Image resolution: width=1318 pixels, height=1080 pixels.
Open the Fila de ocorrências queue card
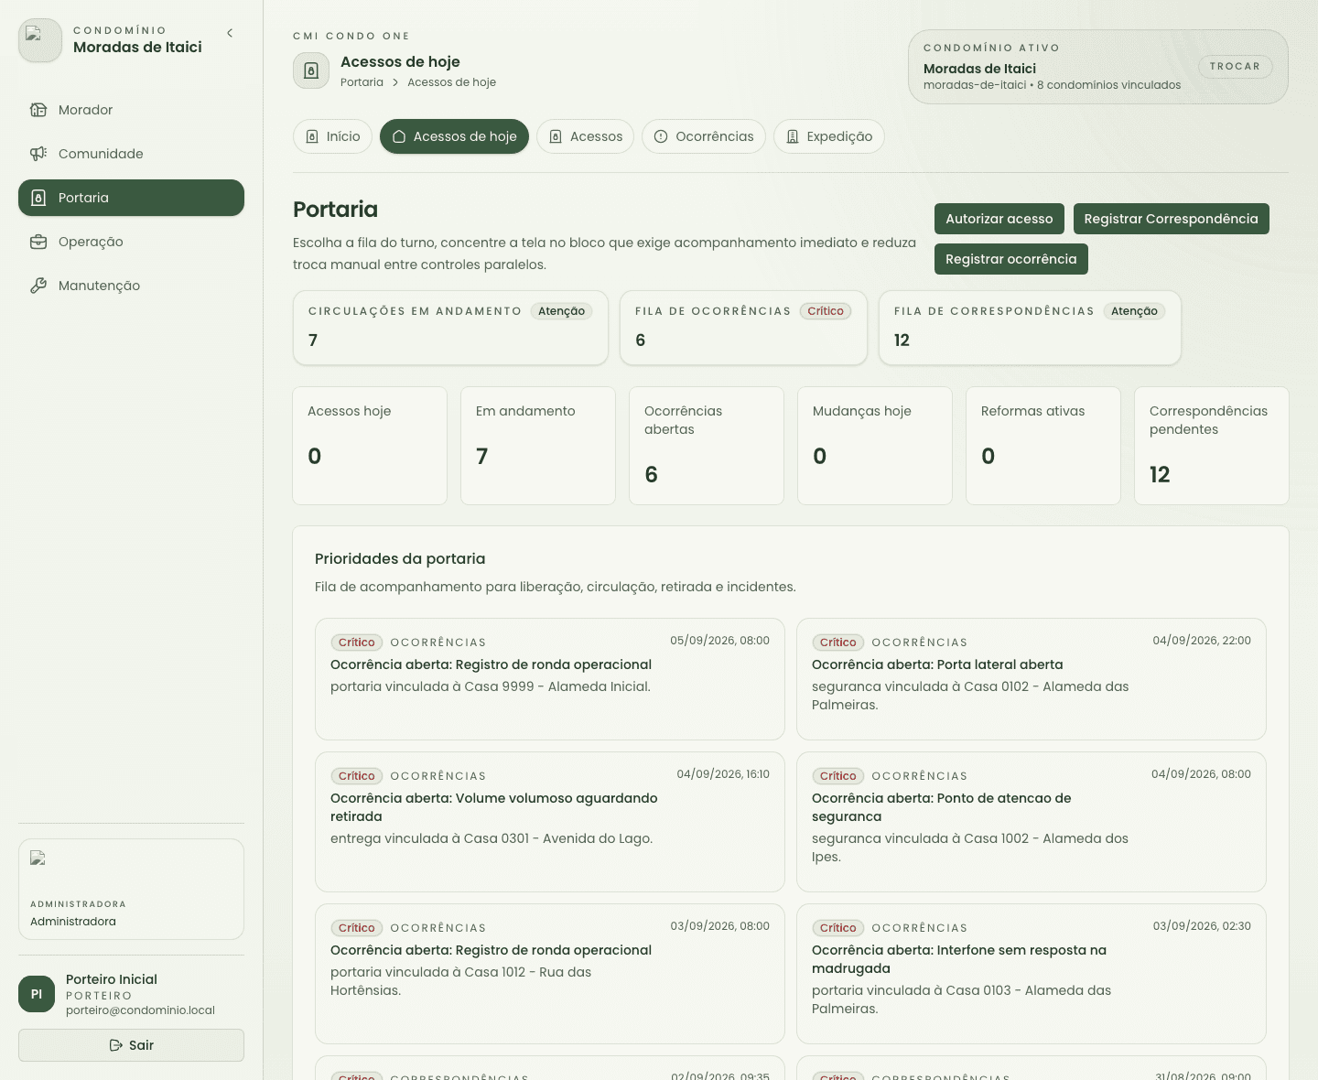pos(743,328)
